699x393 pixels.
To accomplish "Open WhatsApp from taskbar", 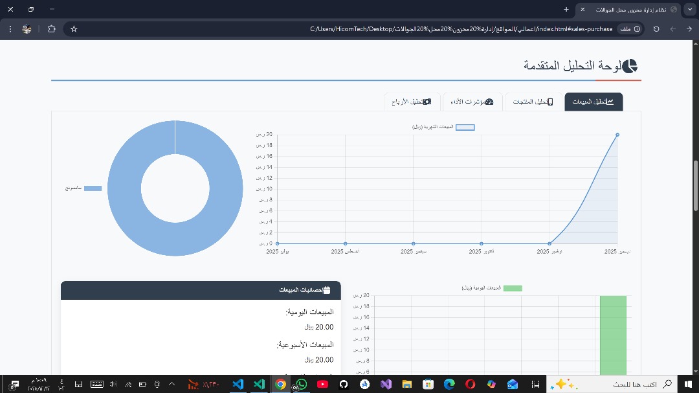I will pos(302,384).
